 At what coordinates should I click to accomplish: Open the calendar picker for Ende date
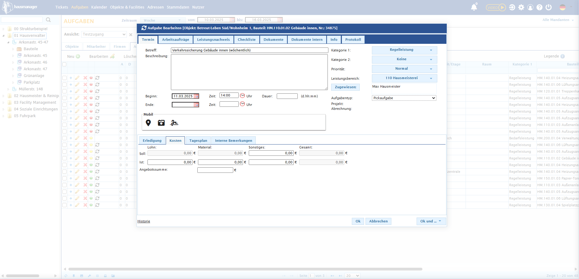click(196, 105)
